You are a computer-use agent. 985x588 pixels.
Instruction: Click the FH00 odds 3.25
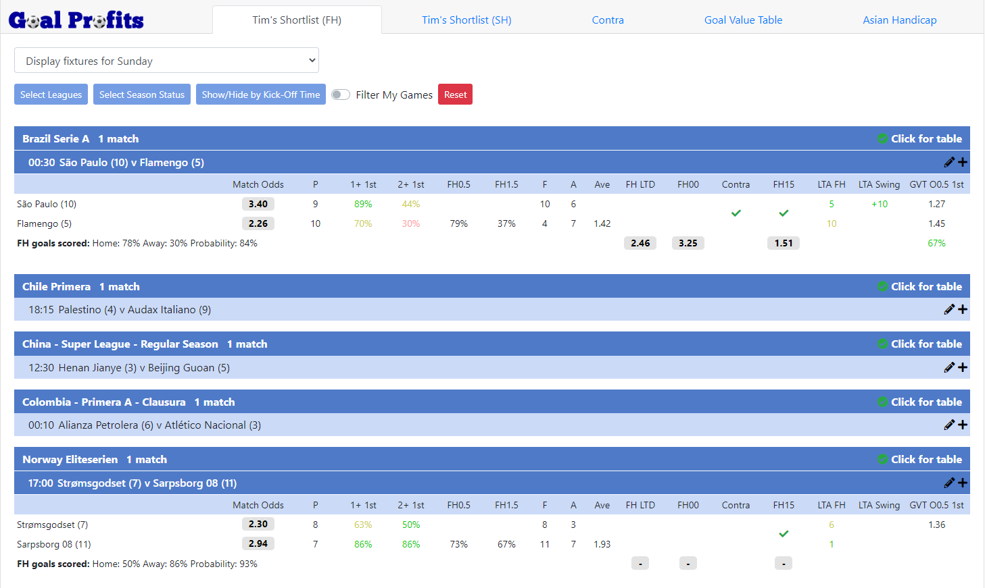pyautogui.click(x=688, y=243)
